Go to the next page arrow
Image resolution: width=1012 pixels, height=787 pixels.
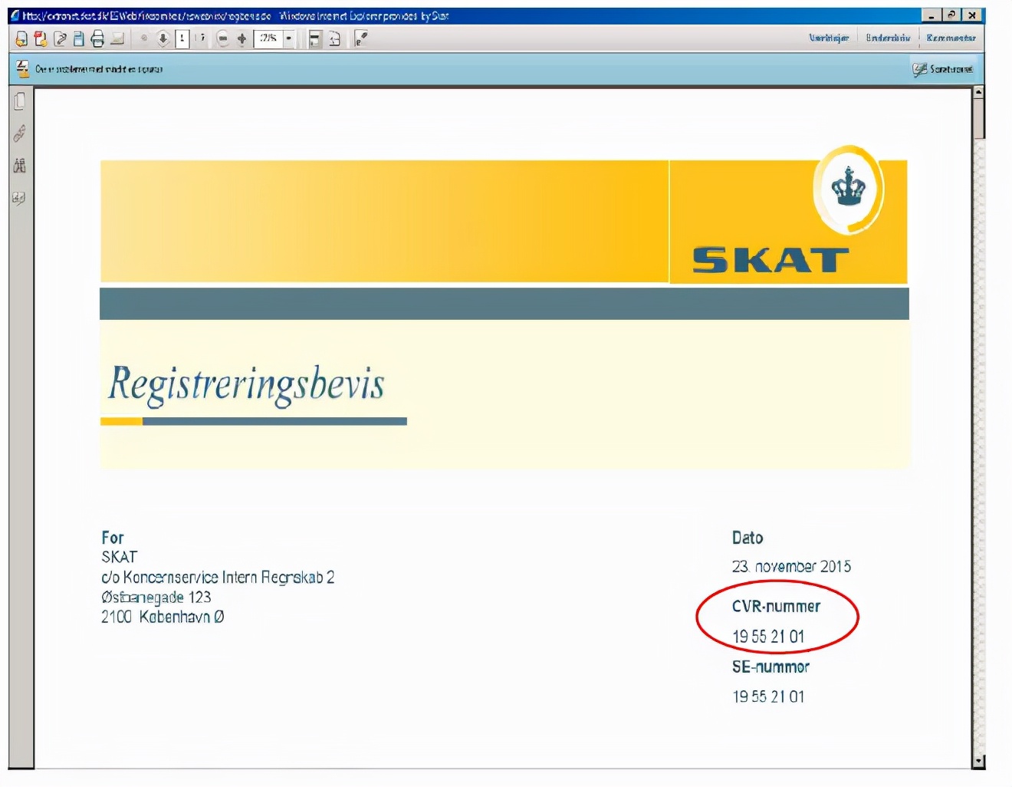[x=163, y=38]
